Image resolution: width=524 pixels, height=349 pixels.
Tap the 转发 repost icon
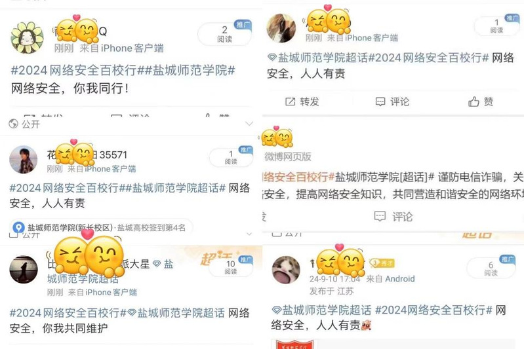click(290, 101)
